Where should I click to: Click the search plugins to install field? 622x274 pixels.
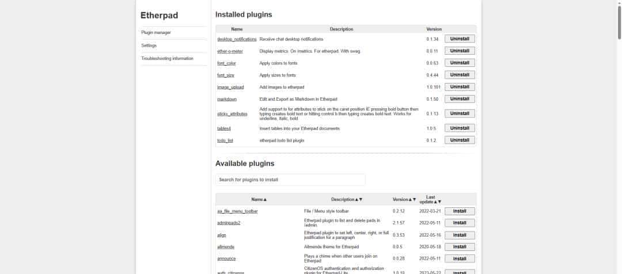[x=290, y=180]
